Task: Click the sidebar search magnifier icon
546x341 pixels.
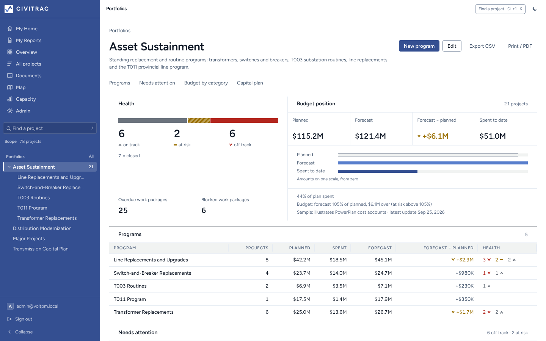Action: pyautogui.click(x=9, y=128)
